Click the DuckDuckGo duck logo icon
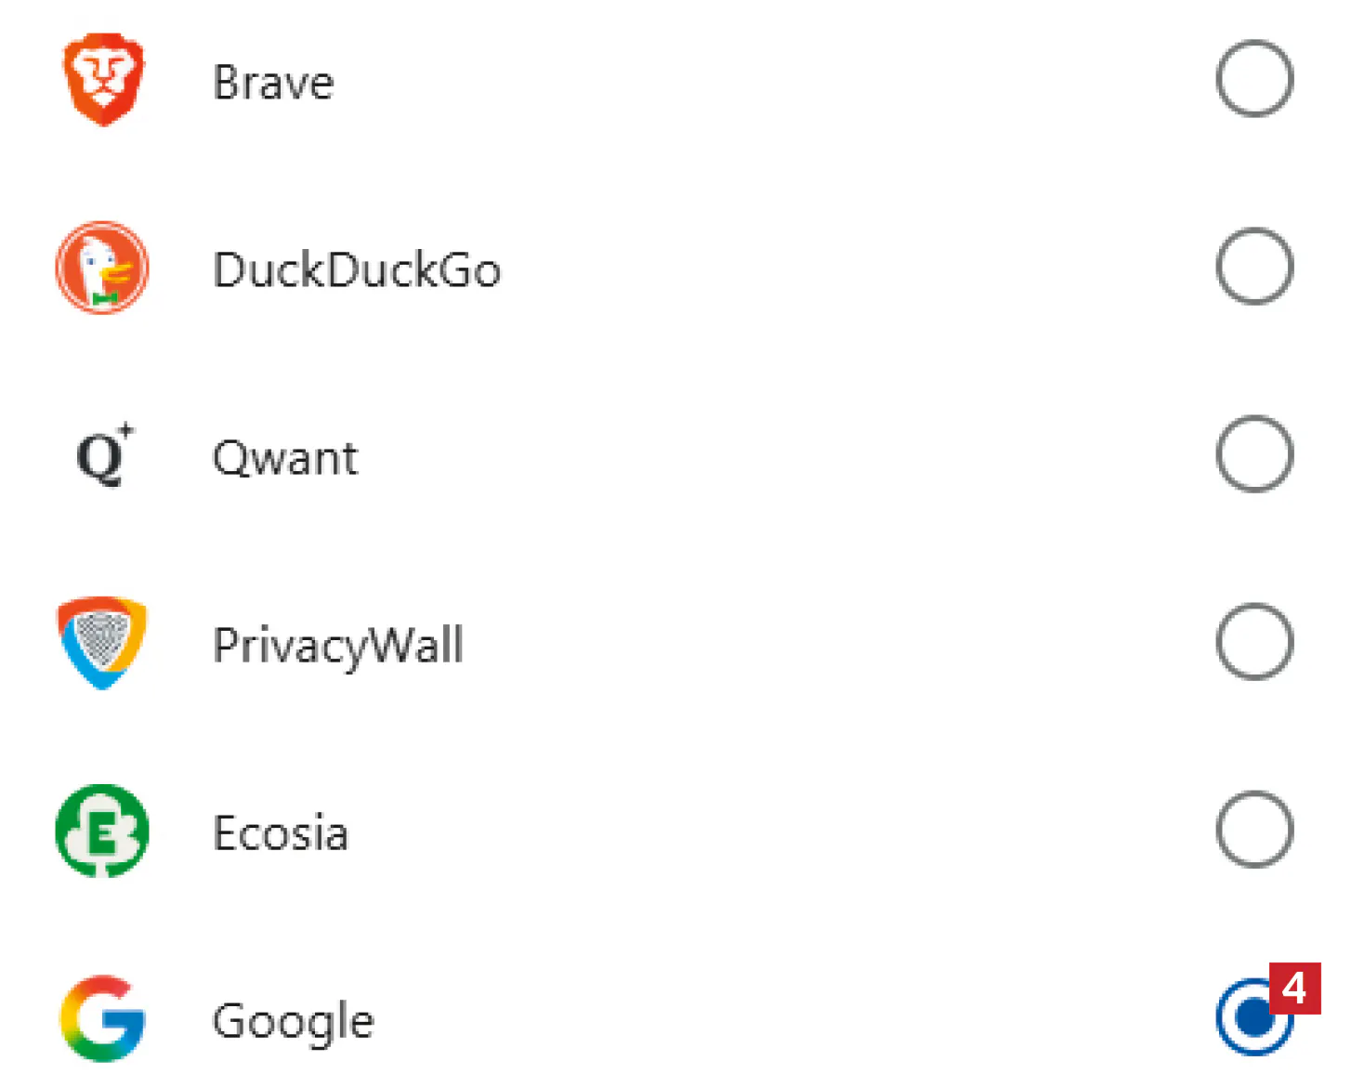This screenshot has height=1087, width=1351. pos(102,268)
